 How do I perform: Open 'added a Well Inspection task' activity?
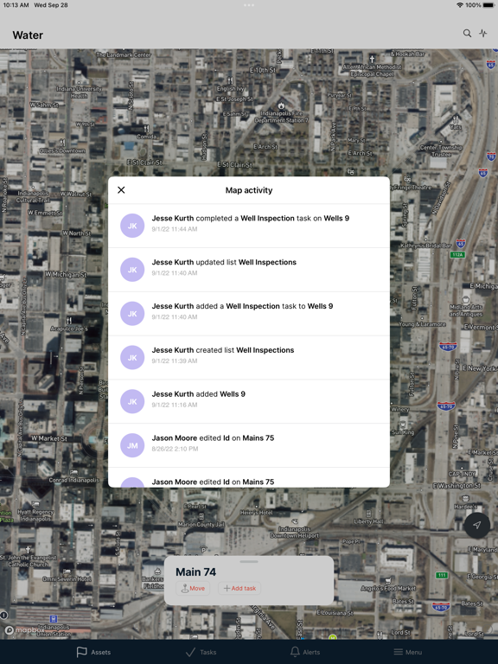pos(249,314)
